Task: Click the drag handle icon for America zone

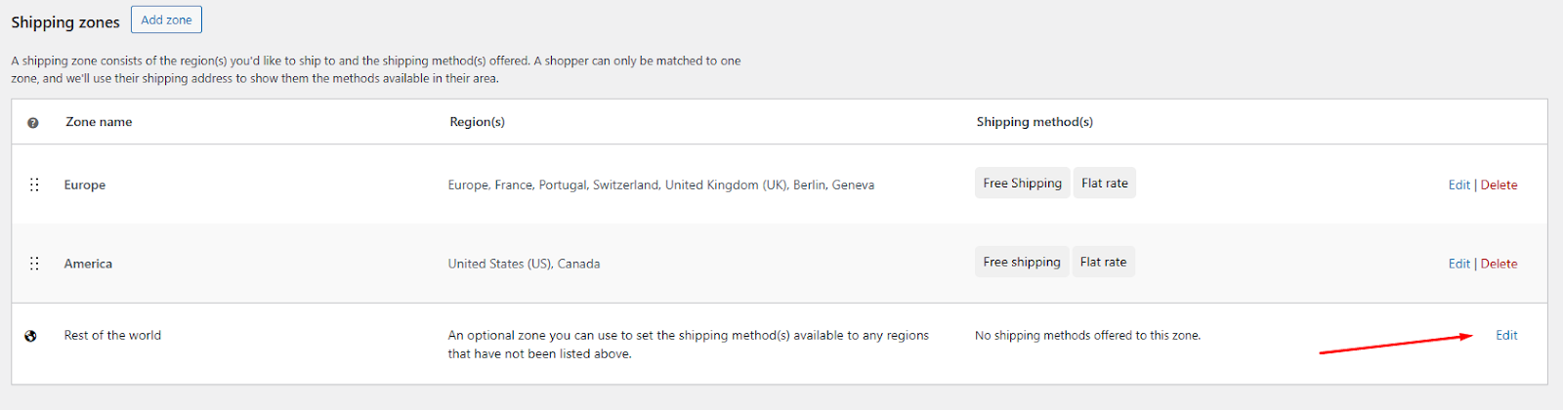Action: pyautogui.click(x=34, y=264)
